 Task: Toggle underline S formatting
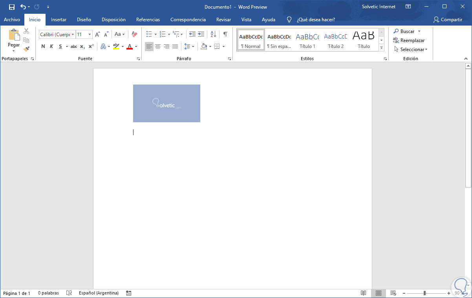[60, 46]
